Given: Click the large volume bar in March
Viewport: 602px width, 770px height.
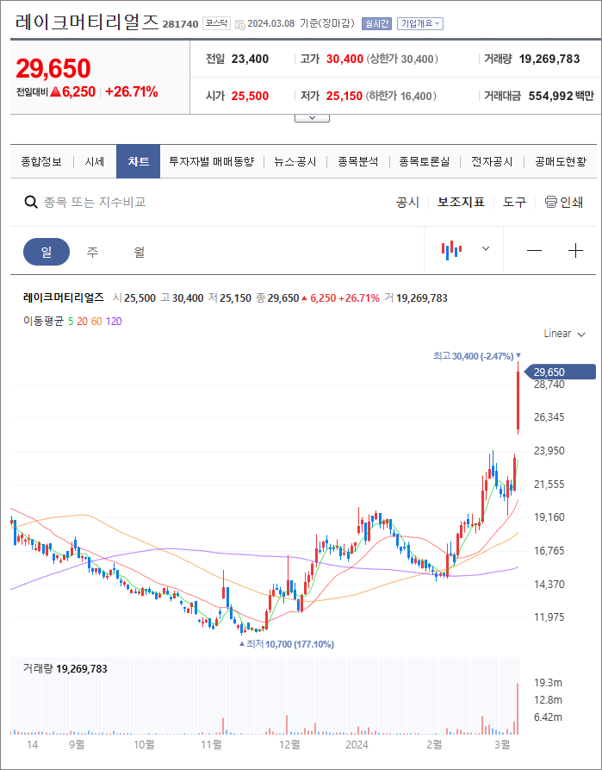Looking at the screenshot, I should (x=517, y=708).
